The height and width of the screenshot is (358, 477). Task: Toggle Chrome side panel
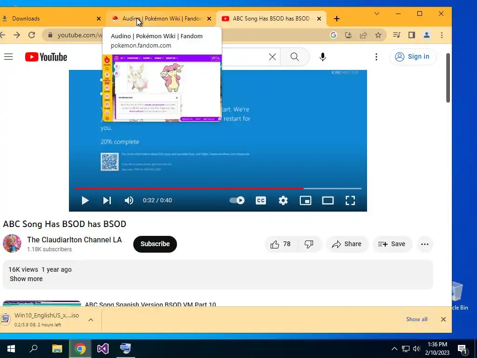pos(412,35)
